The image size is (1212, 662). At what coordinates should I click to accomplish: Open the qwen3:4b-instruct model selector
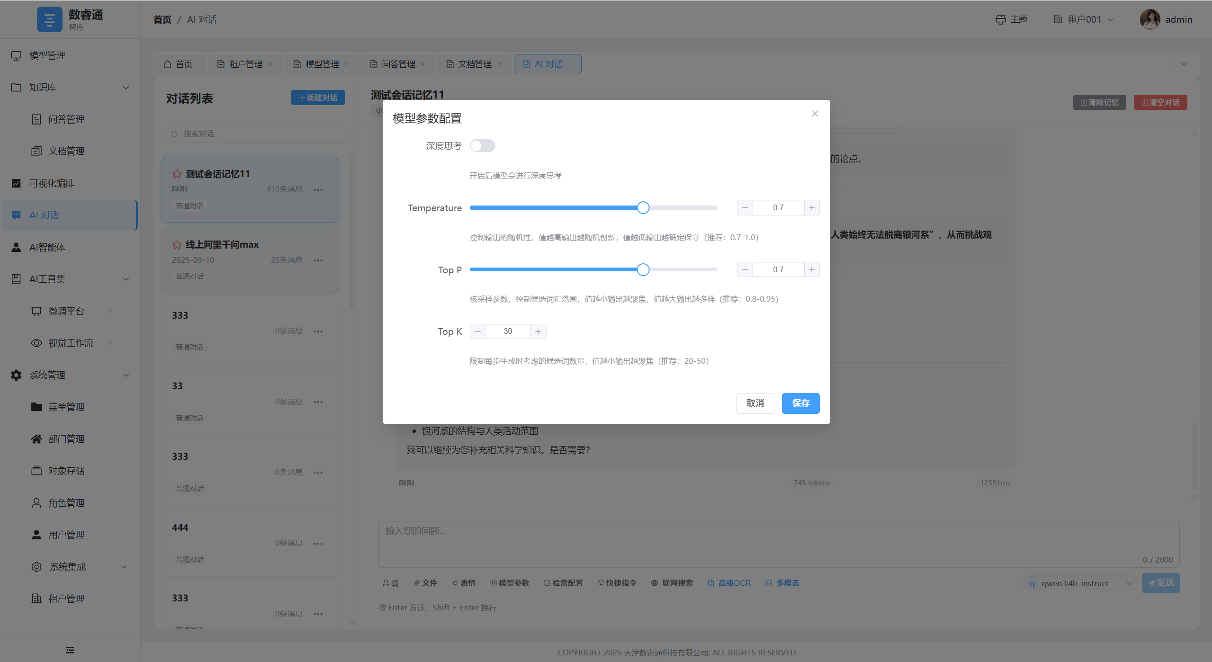pyautogui.click(x=1080, y=583)
